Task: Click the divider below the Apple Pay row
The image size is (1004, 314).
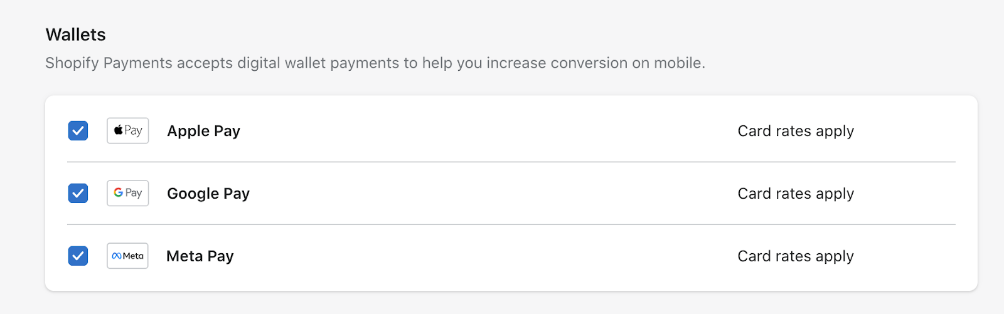Action: pos(511,162)
